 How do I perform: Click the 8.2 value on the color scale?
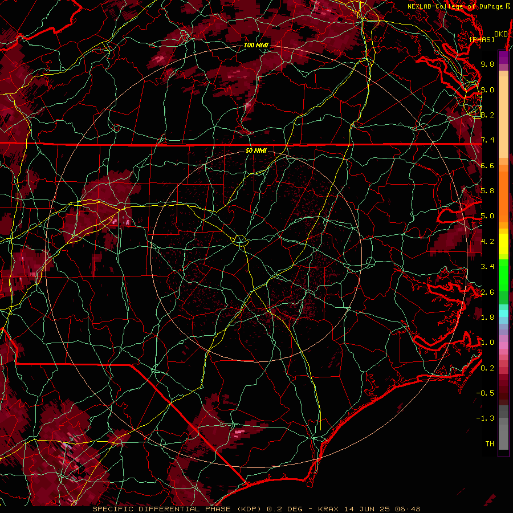(x=487, y=115)
